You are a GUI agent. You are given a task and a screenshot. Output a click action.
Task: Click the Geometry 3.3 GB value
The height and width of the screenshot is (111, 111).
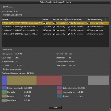(27, 96)
